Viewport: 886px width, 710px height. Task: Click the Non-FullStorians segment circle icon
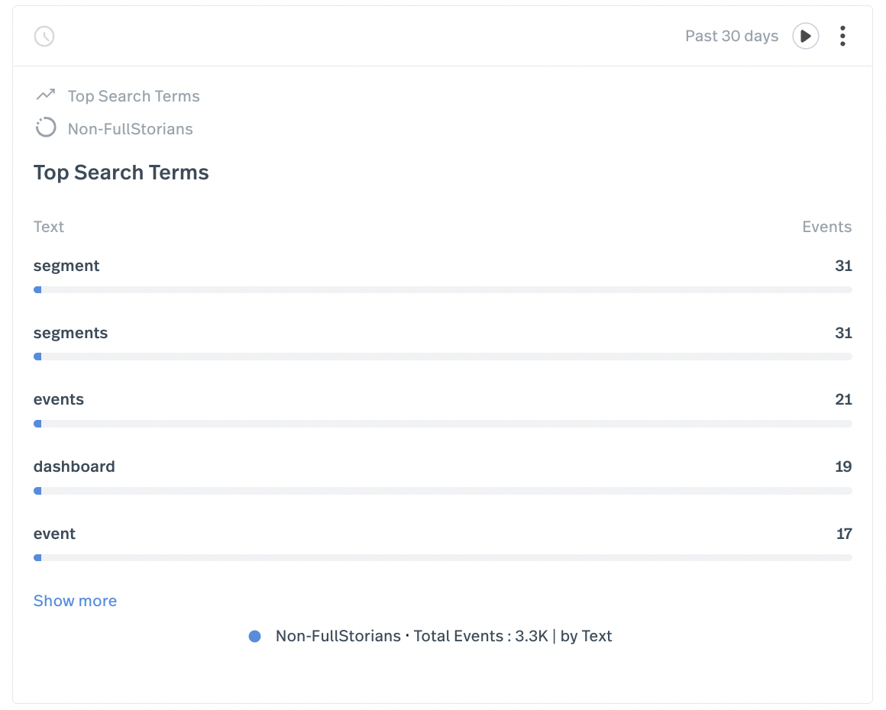(46, 127)
